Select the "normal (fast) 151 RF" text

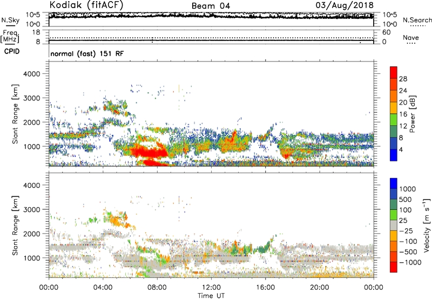(x=87, y=53)
